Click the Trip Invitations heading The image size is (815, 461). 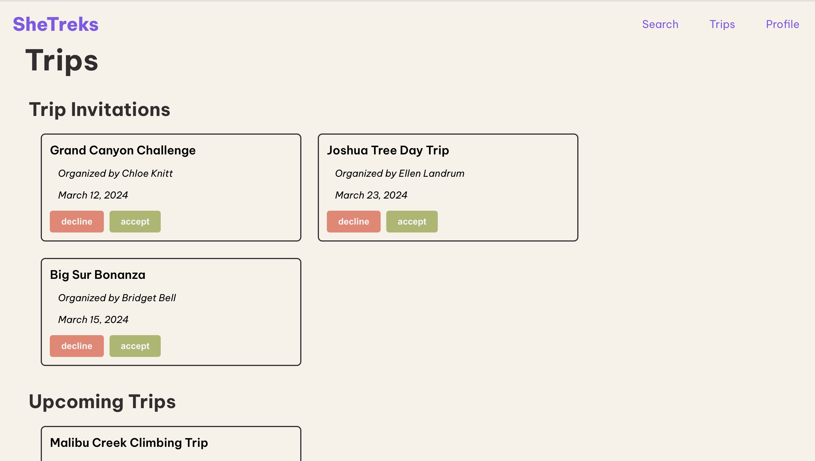click(x=99, y=109)
